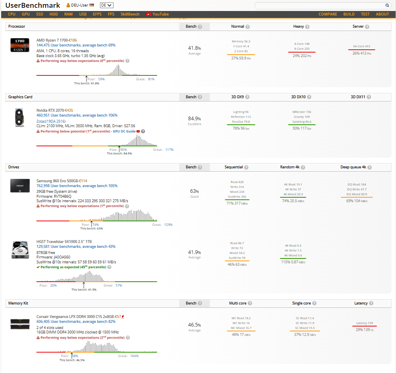Go to the ABOUT page
Screen dimensions: 396x373
coord(382,14)
